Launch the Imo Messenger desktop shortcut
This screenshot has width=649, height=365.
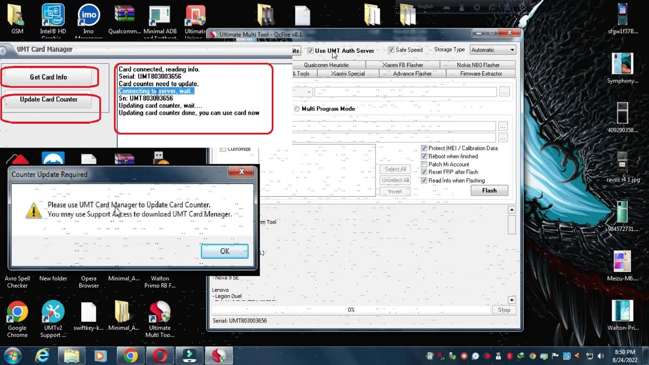point(88,20)
